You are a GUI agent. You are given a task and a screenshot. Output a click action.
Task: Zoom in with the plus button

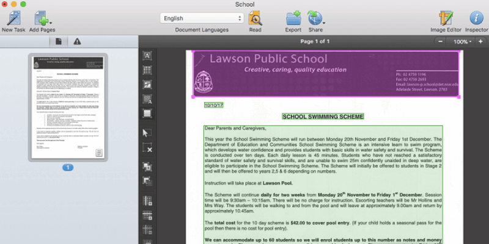tap(480, 41)
